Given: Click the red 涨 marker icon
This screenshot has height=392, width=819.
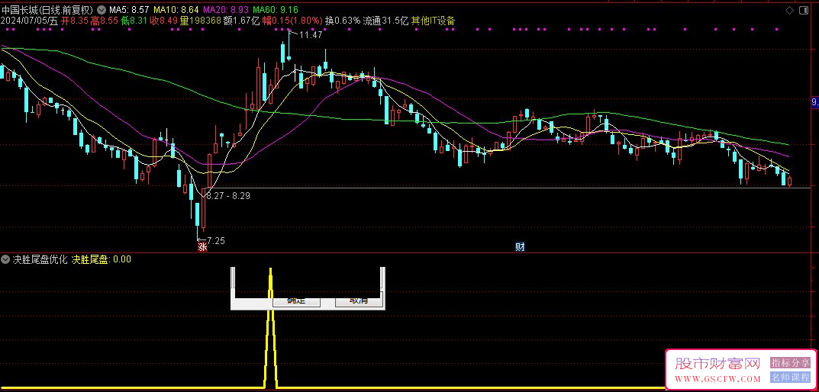Looking at the screenshot, I should [202, 246].
